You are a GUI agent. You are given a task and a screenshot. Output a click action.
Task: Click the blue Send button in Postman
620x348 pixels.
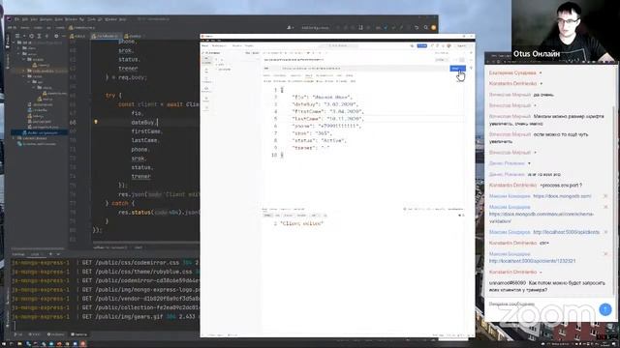coord(457,69)
